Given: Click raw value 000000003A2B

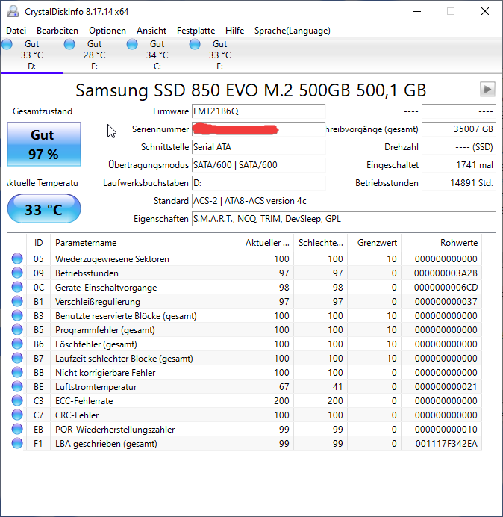Looking at the screenshot, I should pos(446,273).
